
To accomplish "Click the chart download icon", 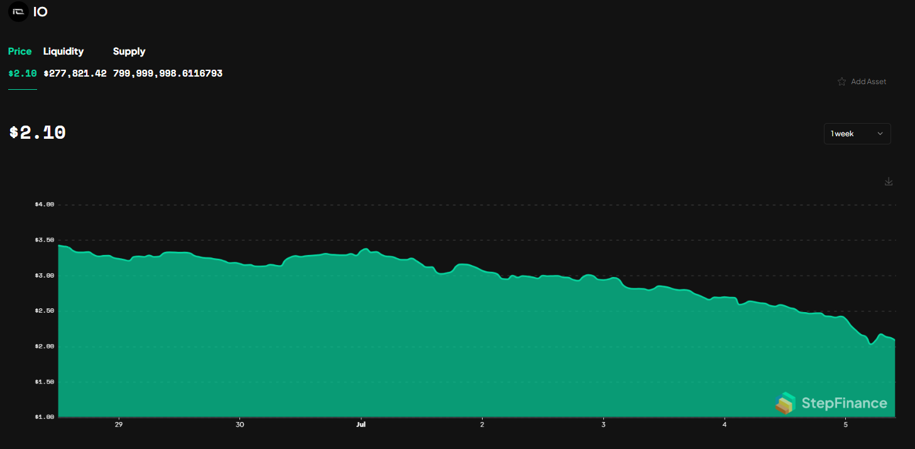I will pos(888,181).
